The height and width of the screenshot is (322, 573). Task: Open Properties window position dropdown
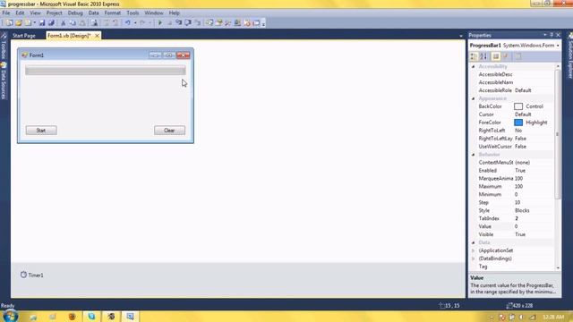[545, 35]
